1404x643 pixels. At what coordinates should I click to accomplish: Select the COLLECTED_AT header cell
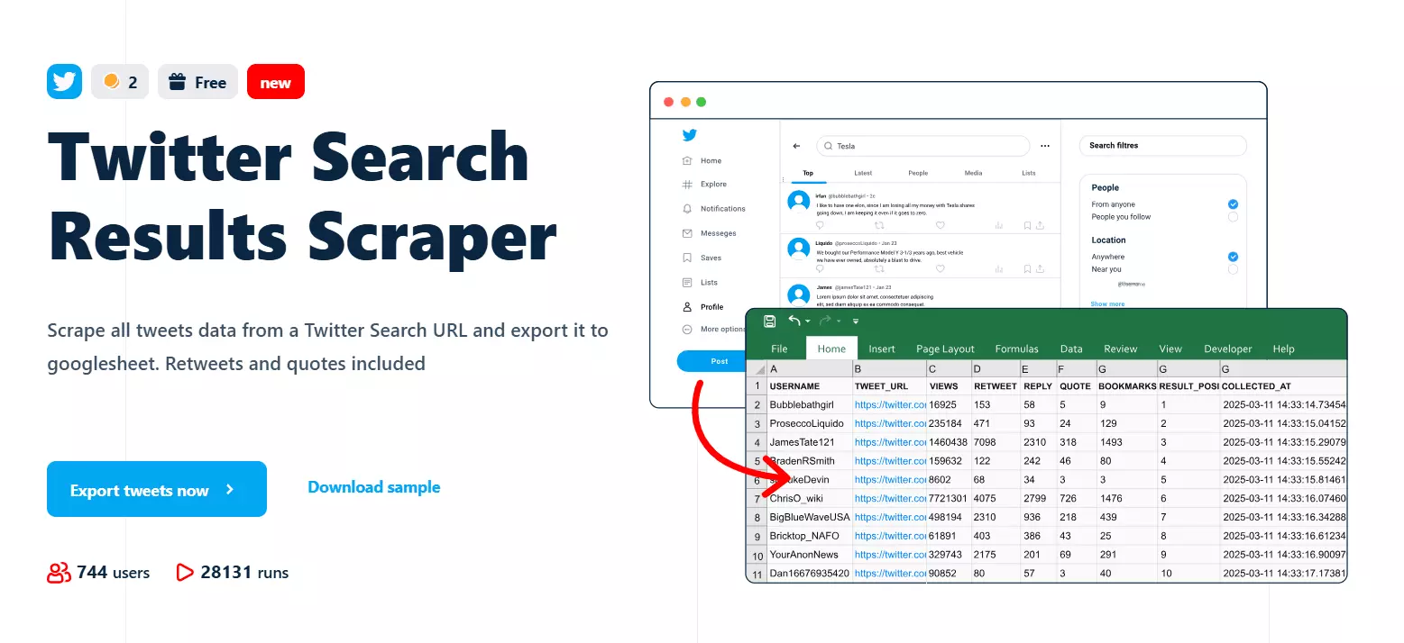point(1283,386)
